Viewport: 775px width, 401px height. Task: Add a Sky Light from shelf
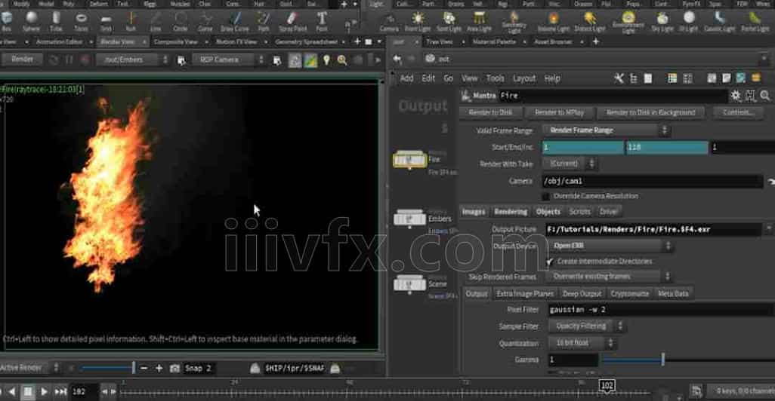(662, 21)
